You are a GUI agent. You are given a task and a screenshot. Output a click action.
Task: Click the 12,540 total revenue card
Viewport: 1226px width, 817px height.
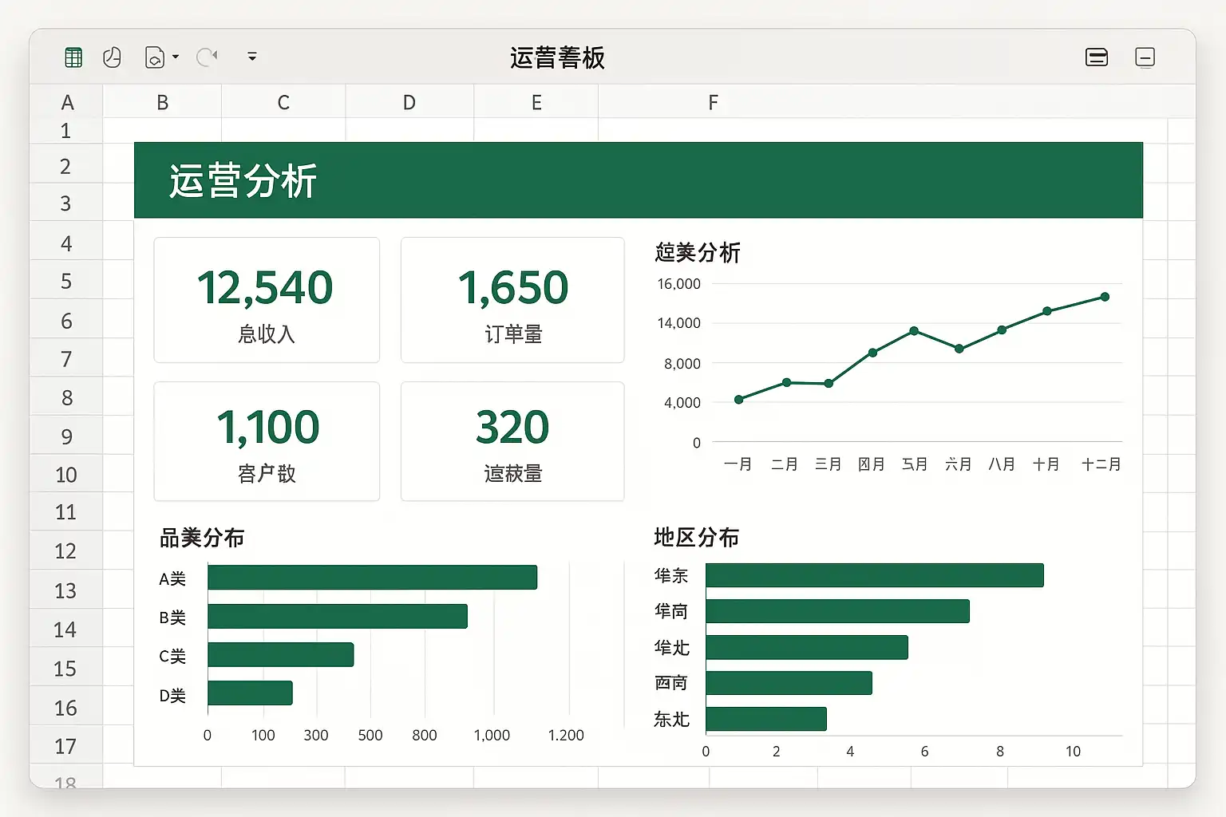(266, 300)
